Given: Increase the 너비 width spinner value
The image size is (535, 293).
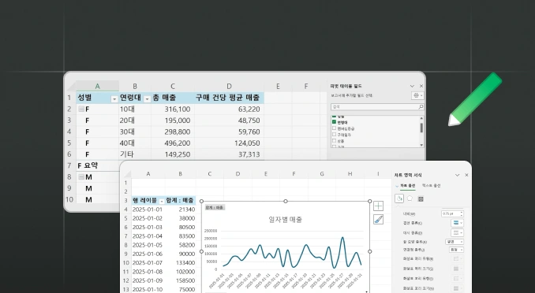Looking at the screenshot, I should pos(462,212).
